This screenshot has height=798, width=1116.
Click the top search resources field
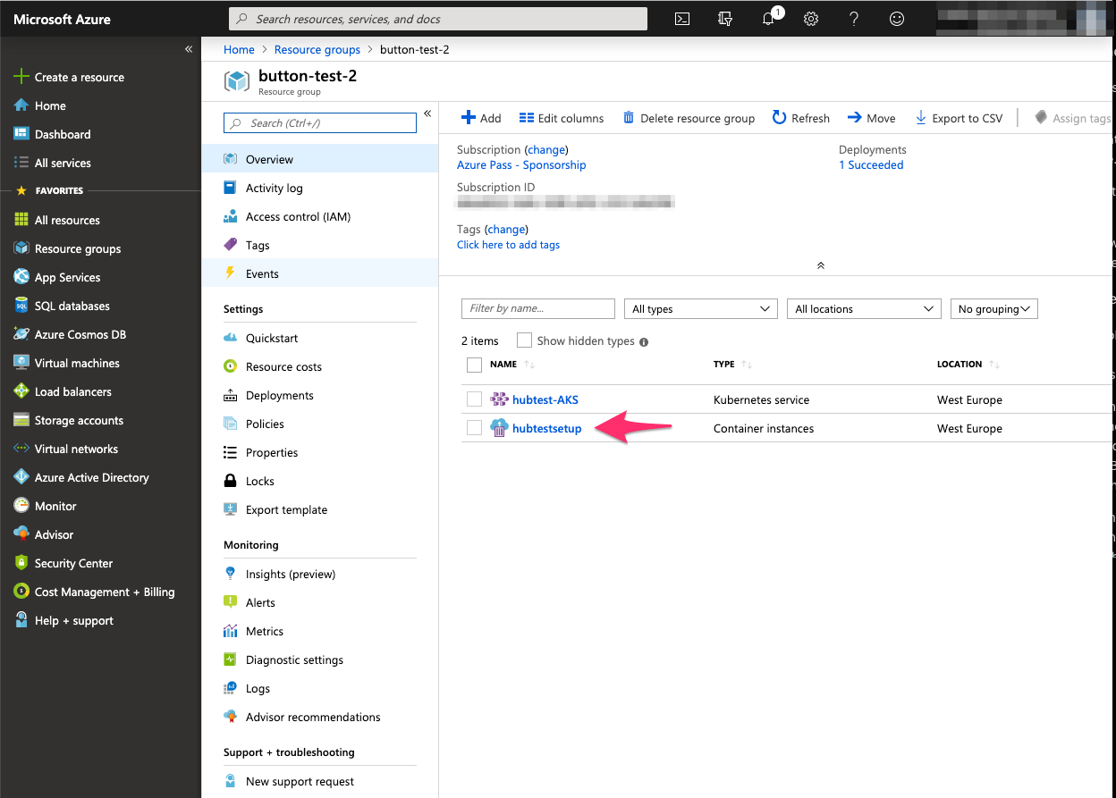pyautogui.click(x=438, y=19)
